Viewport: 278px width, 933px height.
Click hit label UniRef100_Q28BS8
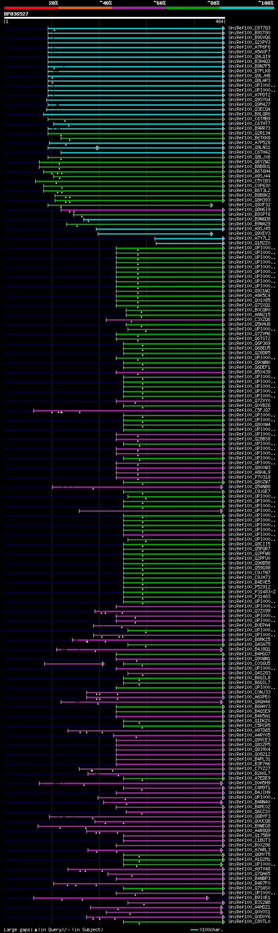(x=249, y=439)
